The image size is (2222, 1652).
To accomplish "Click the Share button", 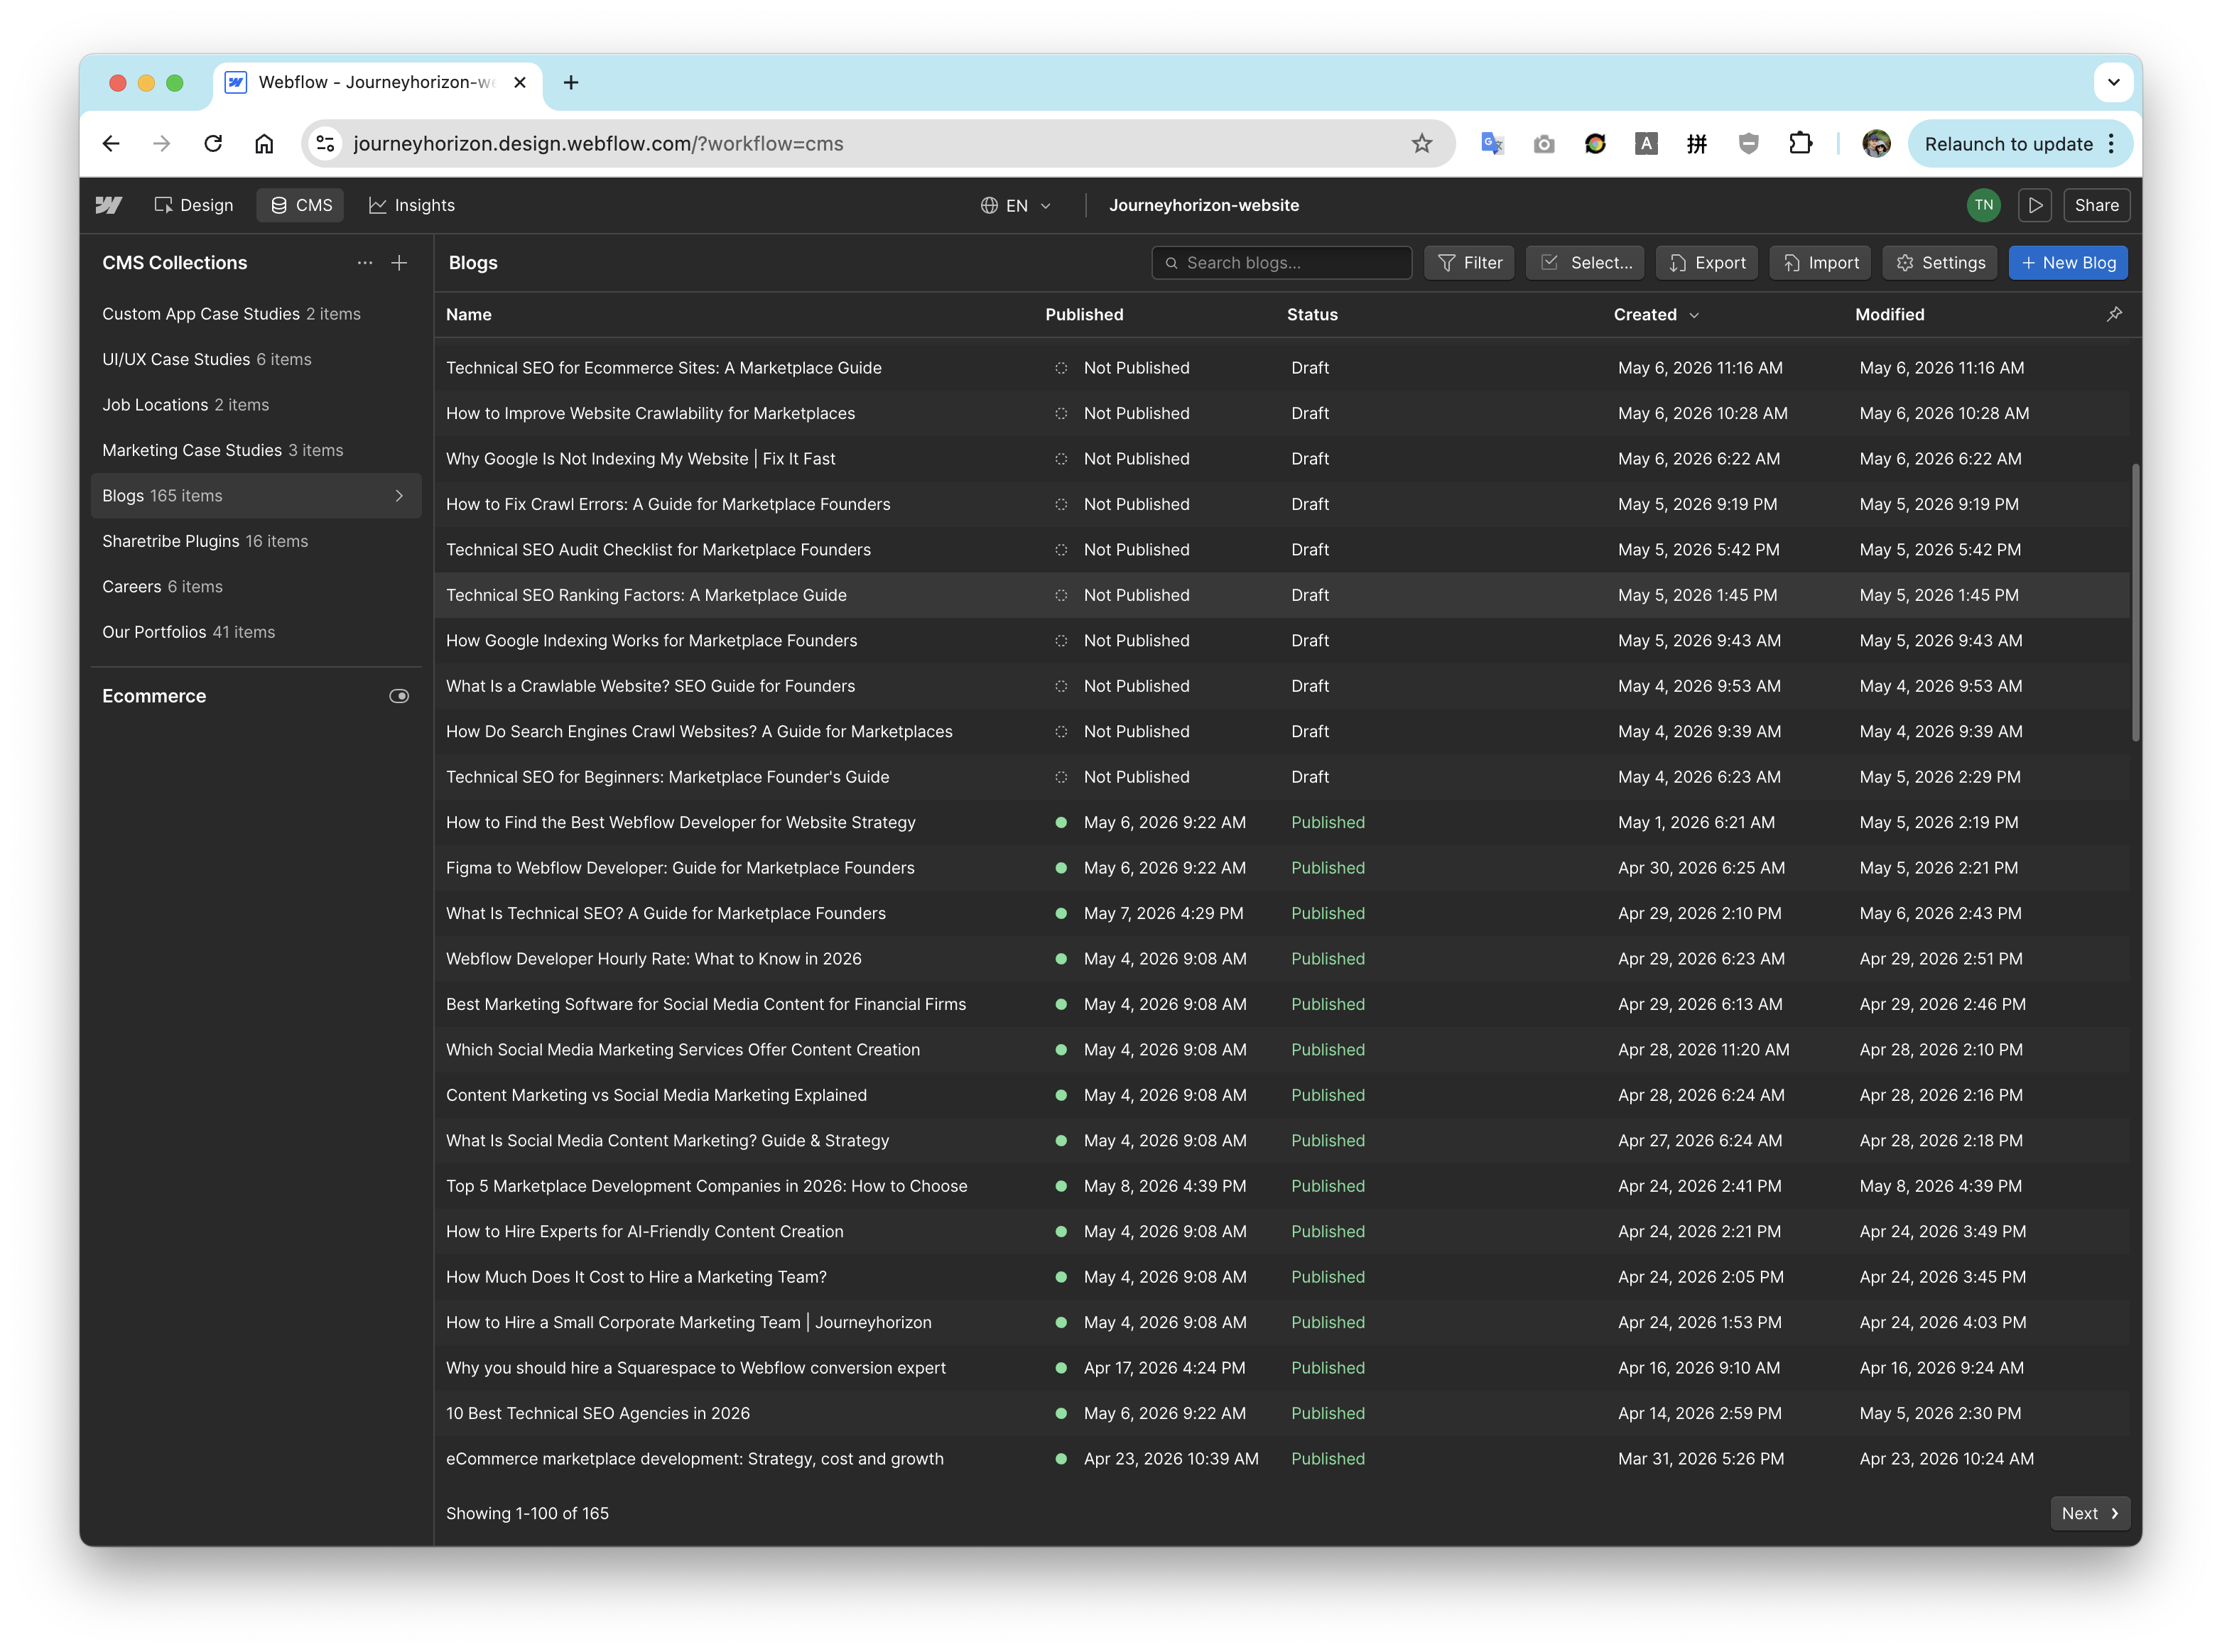I will 2096,205.
